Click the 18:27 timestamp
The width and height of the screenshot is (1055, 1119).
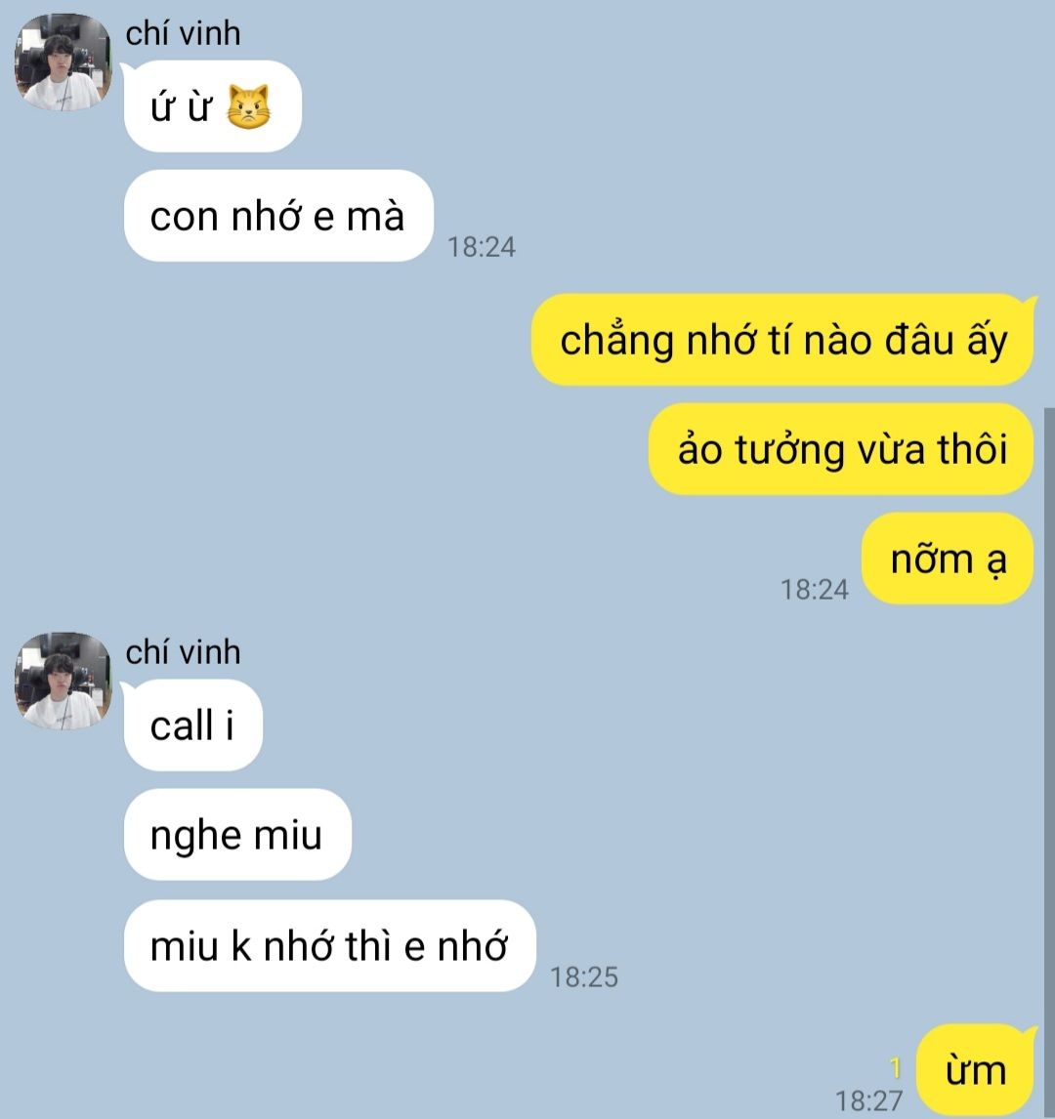click(869, 1100)
